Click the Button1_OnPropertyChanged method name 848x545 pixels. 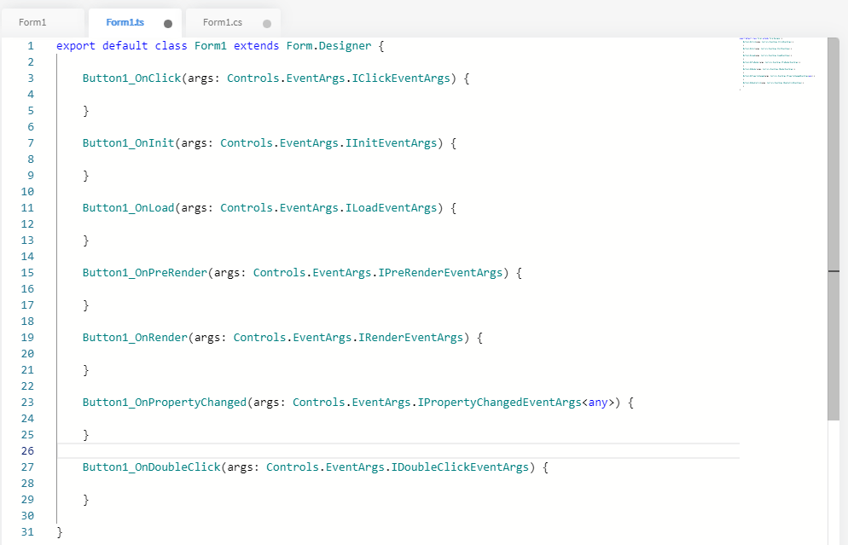(164, 403)
